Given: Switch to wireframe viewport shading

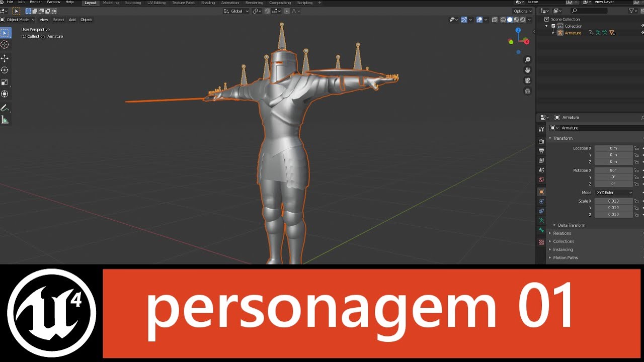Looking at the screenshot, I should [x=503, y=20].
